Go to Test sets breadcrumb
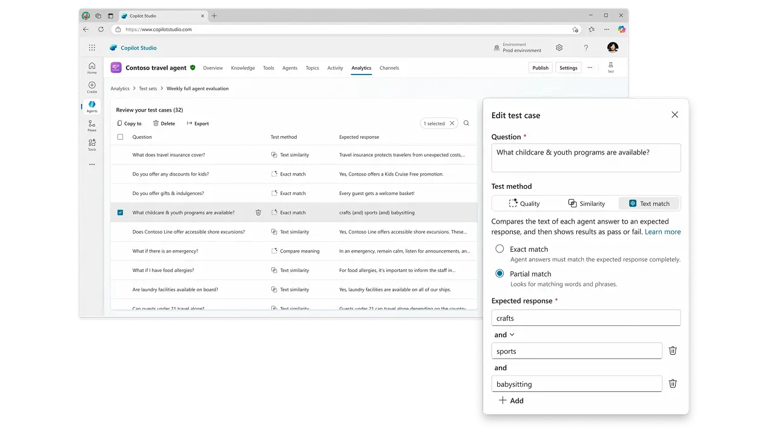 tap(148, 88)
